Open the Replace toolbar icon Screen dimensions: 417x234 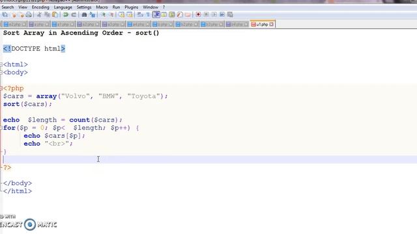[x=93, y=14]
